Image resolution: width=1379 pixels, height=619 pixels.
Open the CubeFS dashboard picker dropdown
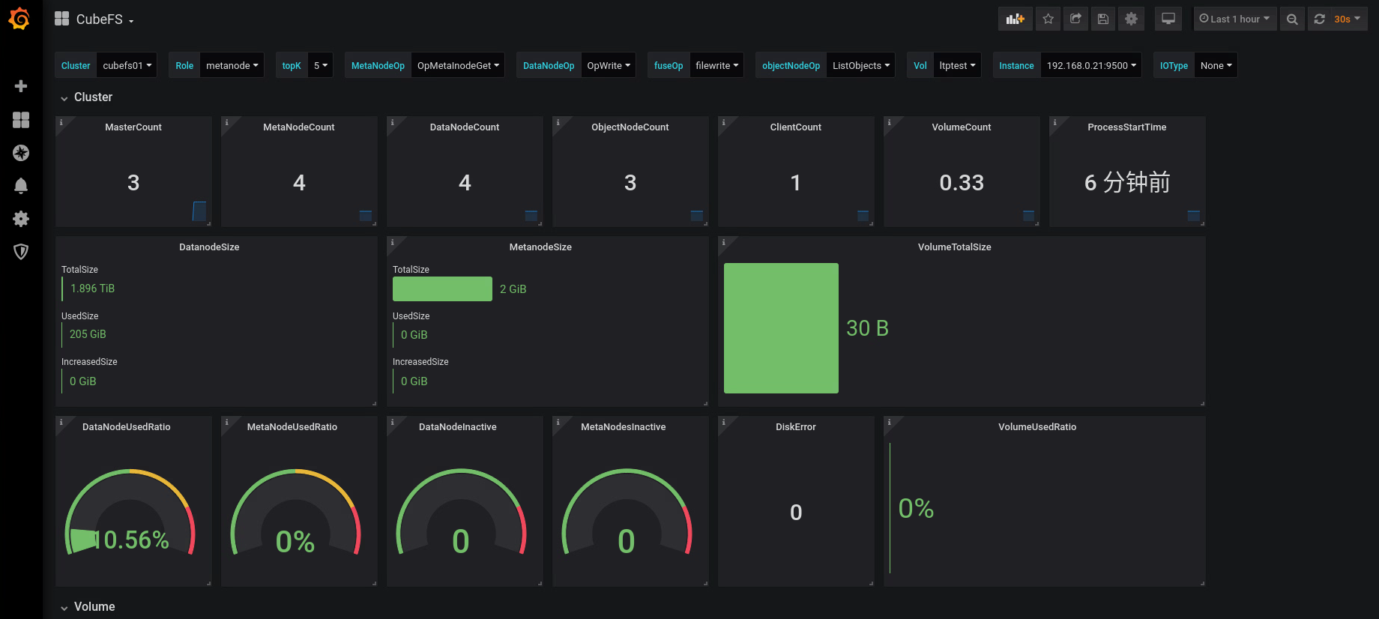tap(94, 19)
